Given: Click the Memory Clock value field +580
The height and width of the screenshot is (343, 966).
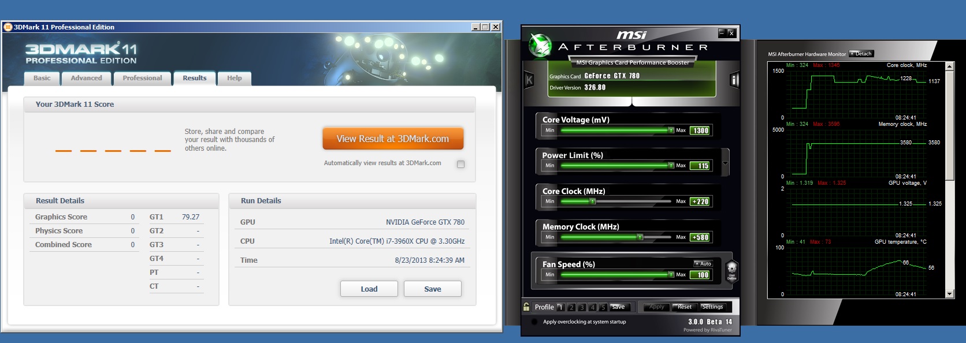Looking at the screenshot, I should click(701, 237).
